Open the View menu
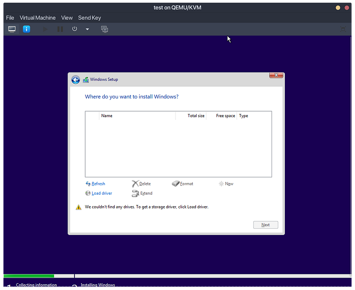Image resolution: width=355 pixels, height=290 pixels. click(x=67, y=18)
